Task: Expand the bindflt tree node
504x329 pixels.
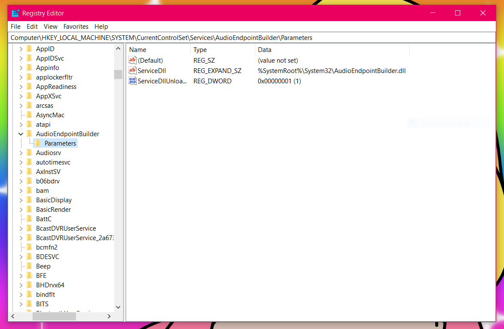Action: point(21,294)
